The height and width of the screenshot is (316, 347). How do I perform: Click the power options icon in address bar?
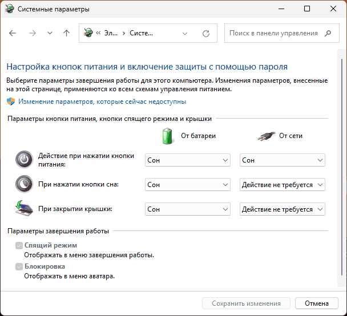pyautogui.click(x=88, y=33)
